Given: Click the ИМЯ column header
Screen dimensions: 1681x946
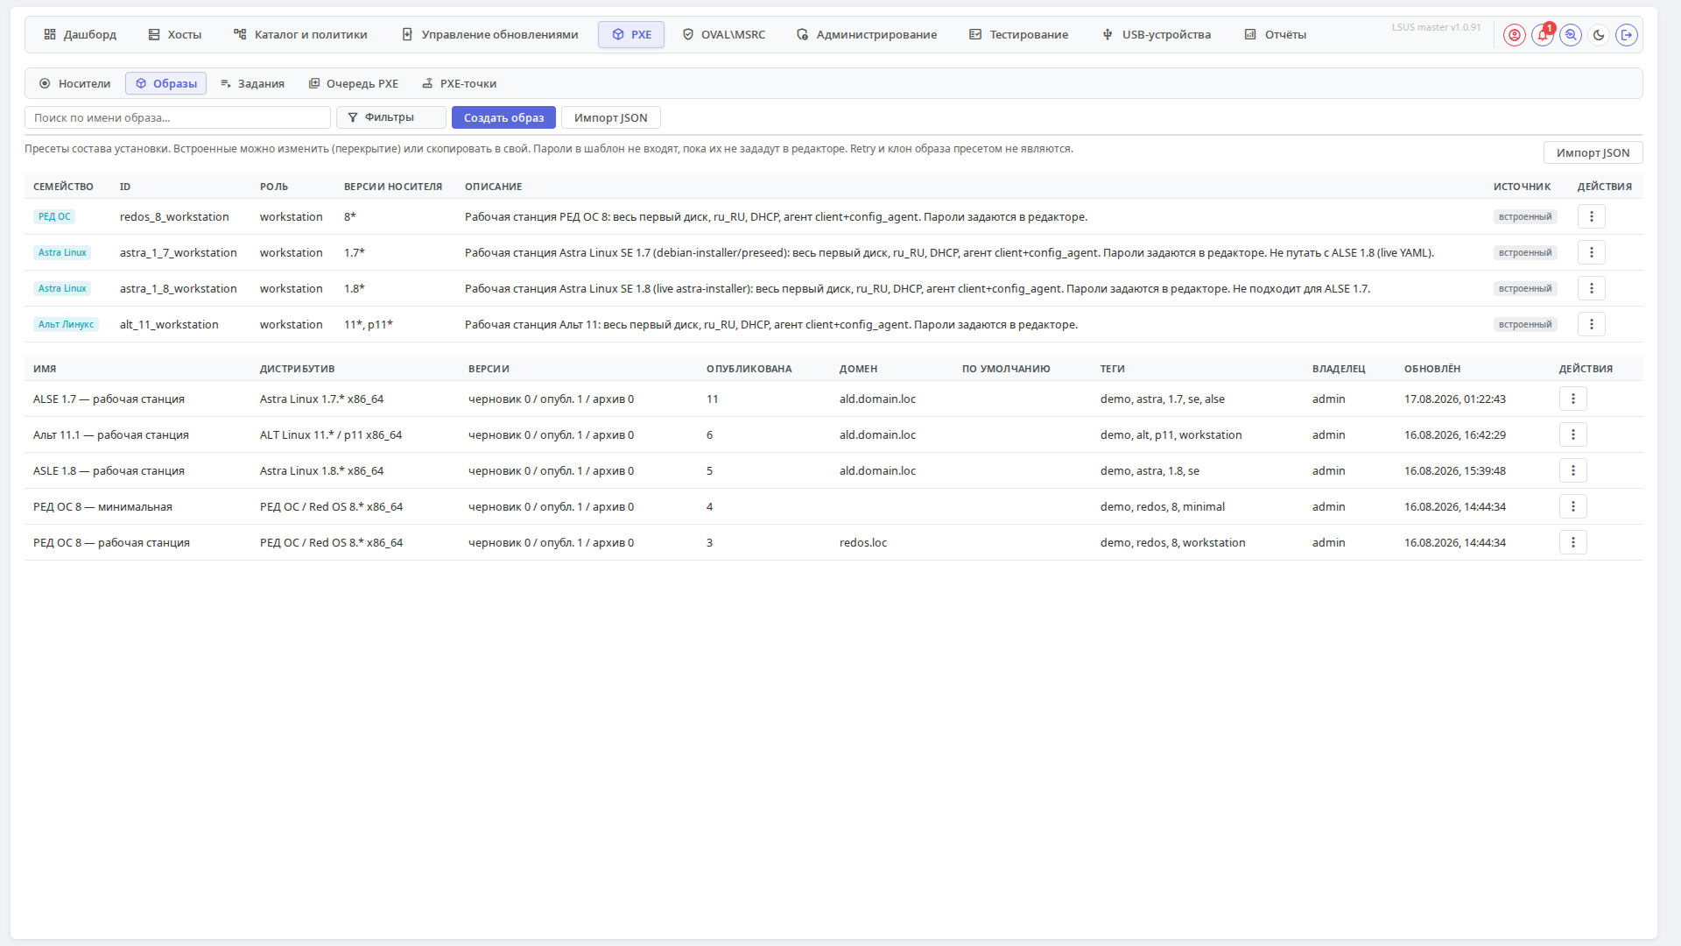Looking at the screenshot, I should click(45, 369).
